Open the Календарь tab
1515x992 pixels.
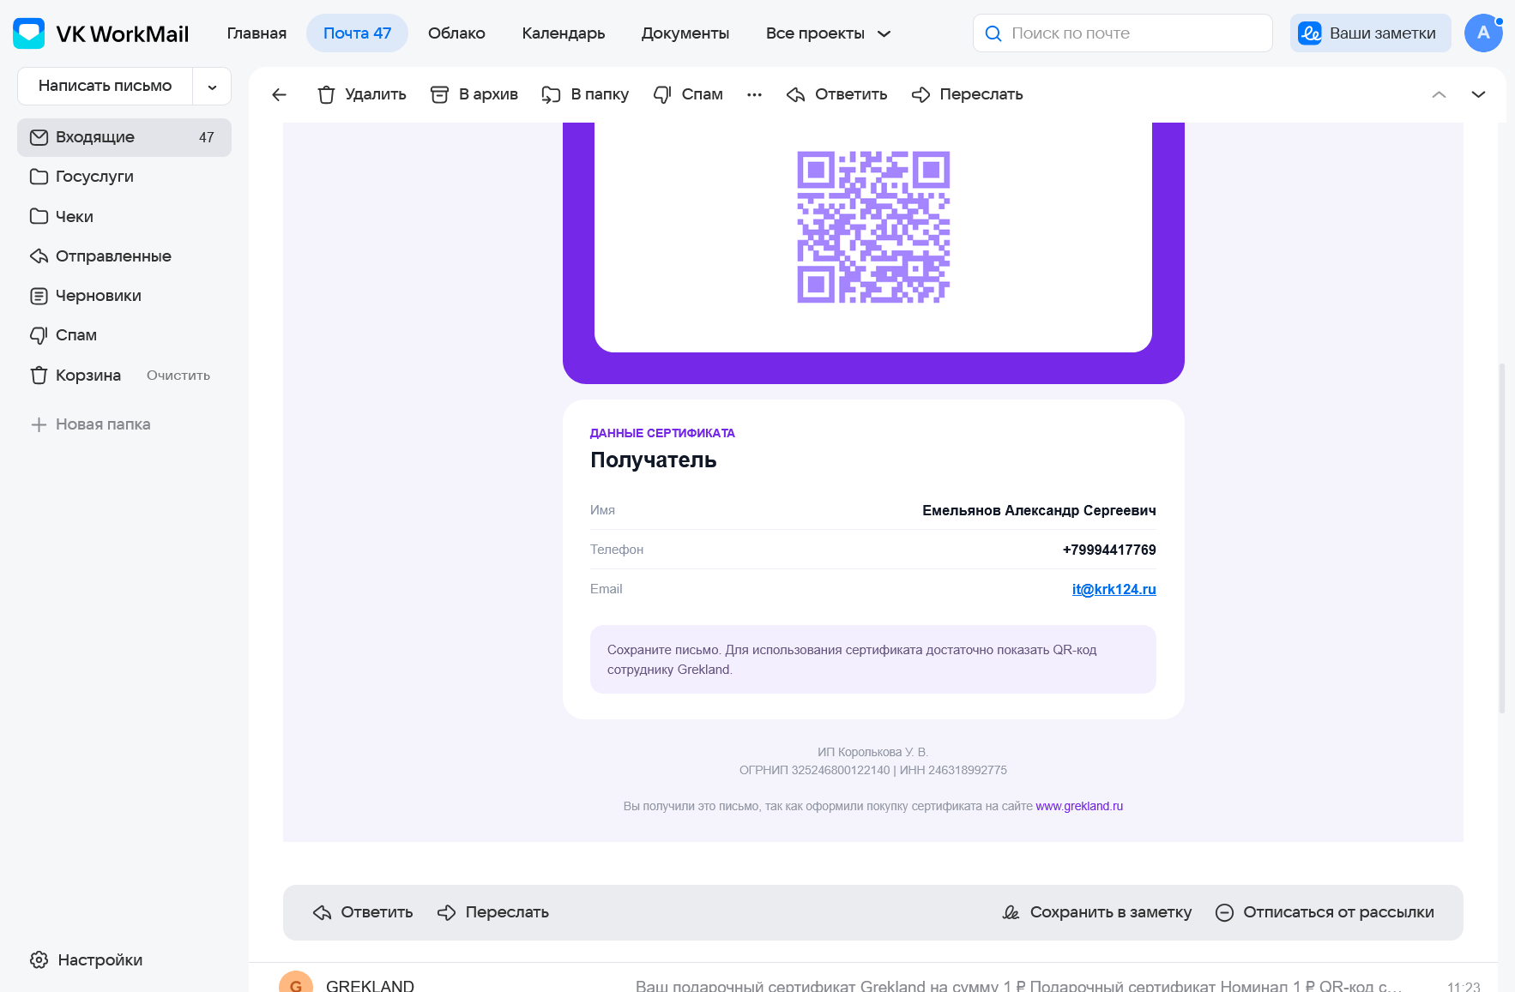[x=564, y=33]
